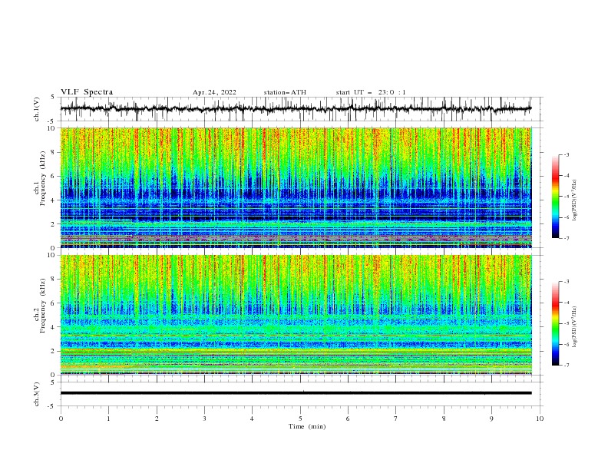Click inside the ch.2 spectrogram panel

[296, 315]
